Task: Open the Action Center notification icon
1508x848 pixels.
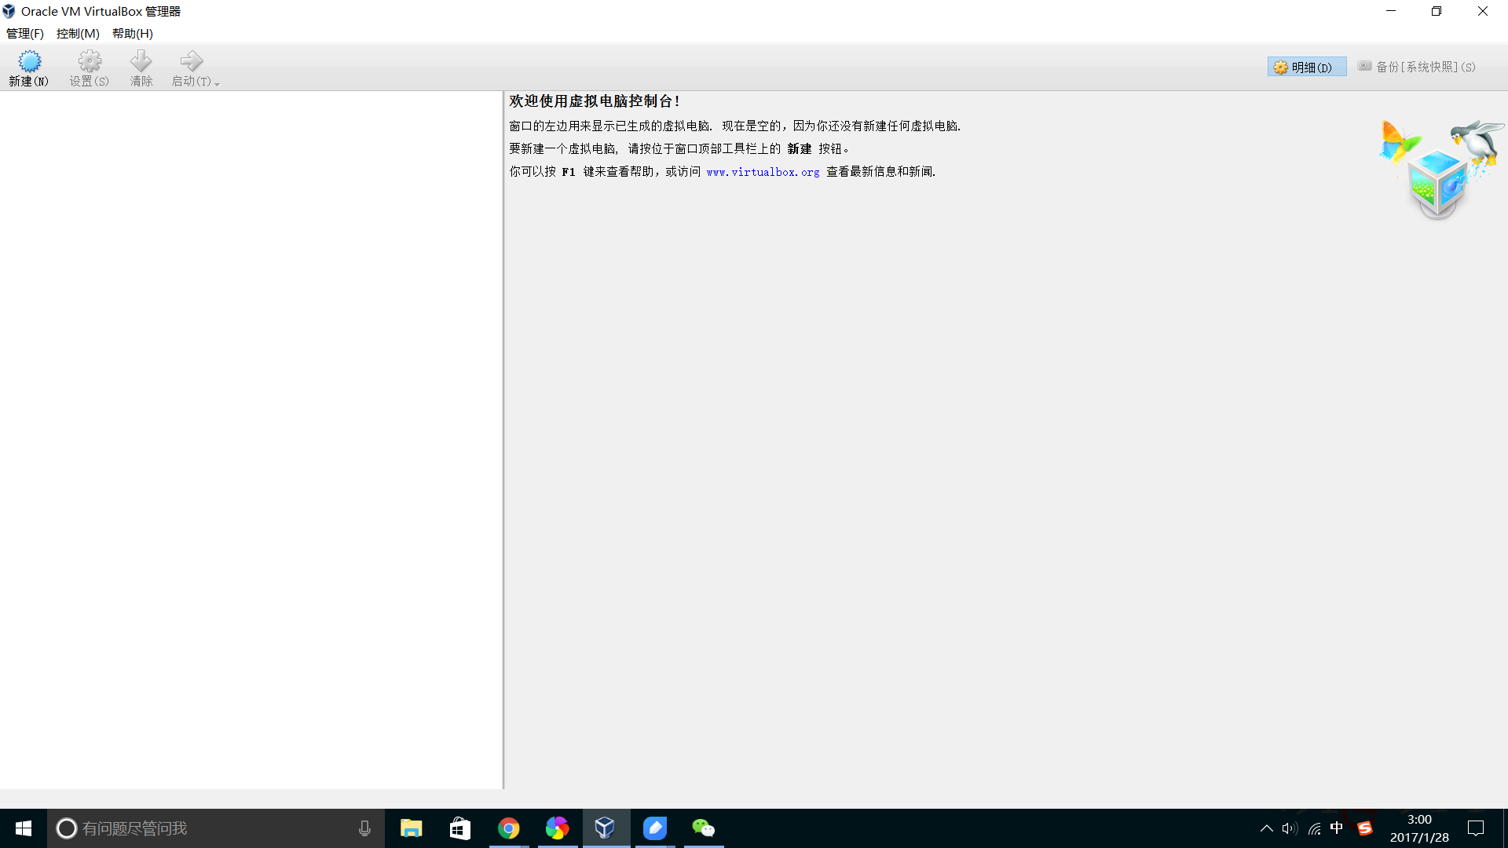Action: point(1476,828)
